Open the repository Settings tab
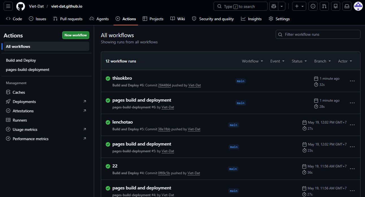The image size is (365, 197). click(279, 19)
